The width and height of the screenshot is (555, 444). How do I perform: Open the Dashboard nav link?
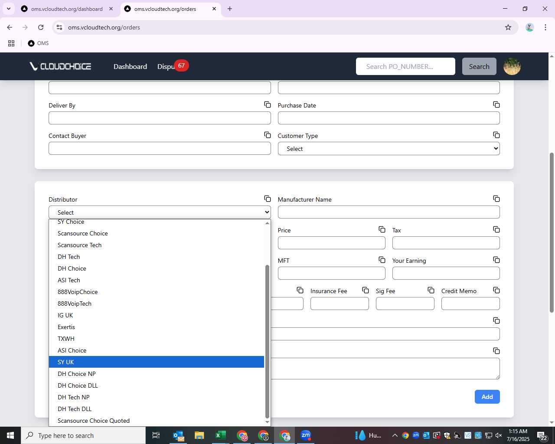click(130, 66)
